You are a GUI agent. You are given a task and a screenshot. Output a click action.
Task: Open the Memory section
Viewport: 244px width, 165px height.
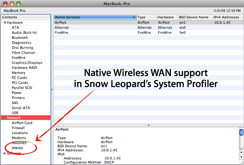pyautogui.click(x=18, y=73)
